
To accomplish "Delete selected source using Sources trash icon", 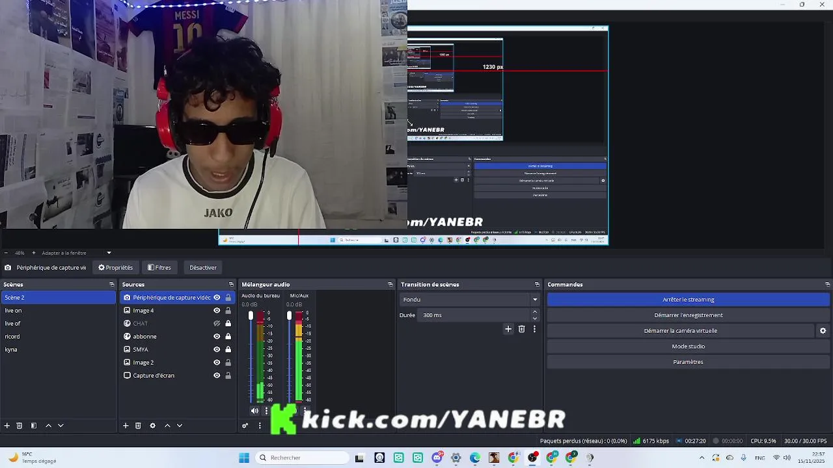I will point(138,426).
